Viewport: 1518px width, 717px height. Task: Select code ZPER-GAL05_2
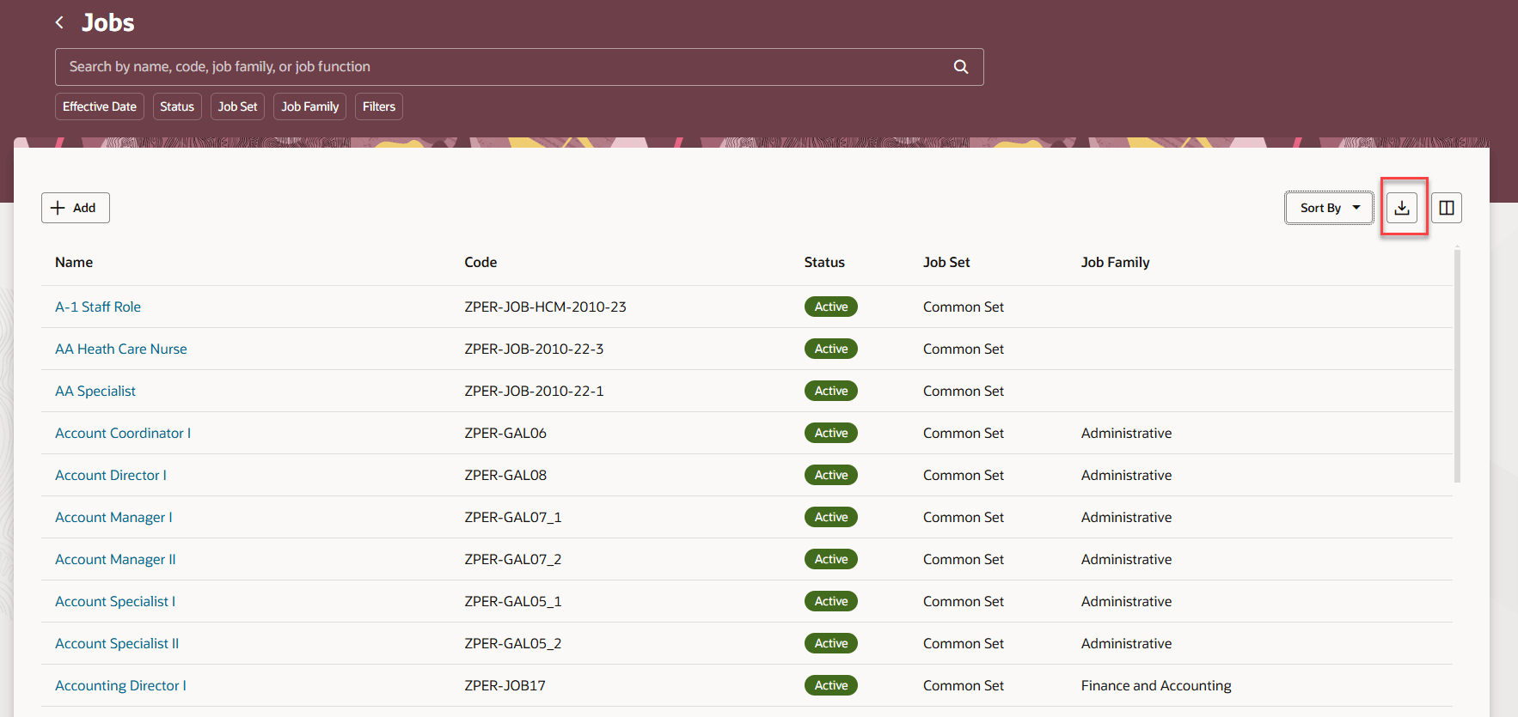coord(513,643)
